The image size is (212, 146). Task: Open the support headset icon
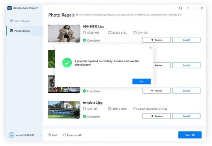(181, 8)
